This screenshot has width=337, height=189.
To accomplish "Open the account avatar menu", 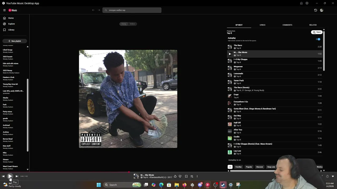I will 321,10.
